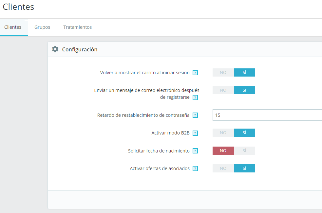
Task: Open help icon for Activar modo B2B
Action: 195,133
